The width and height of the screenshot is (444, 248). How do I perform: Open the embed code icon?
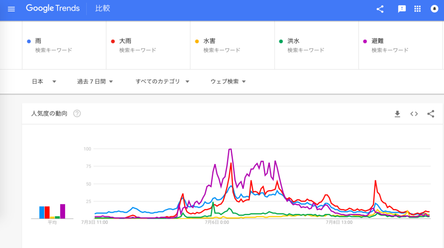pos(414,114)
